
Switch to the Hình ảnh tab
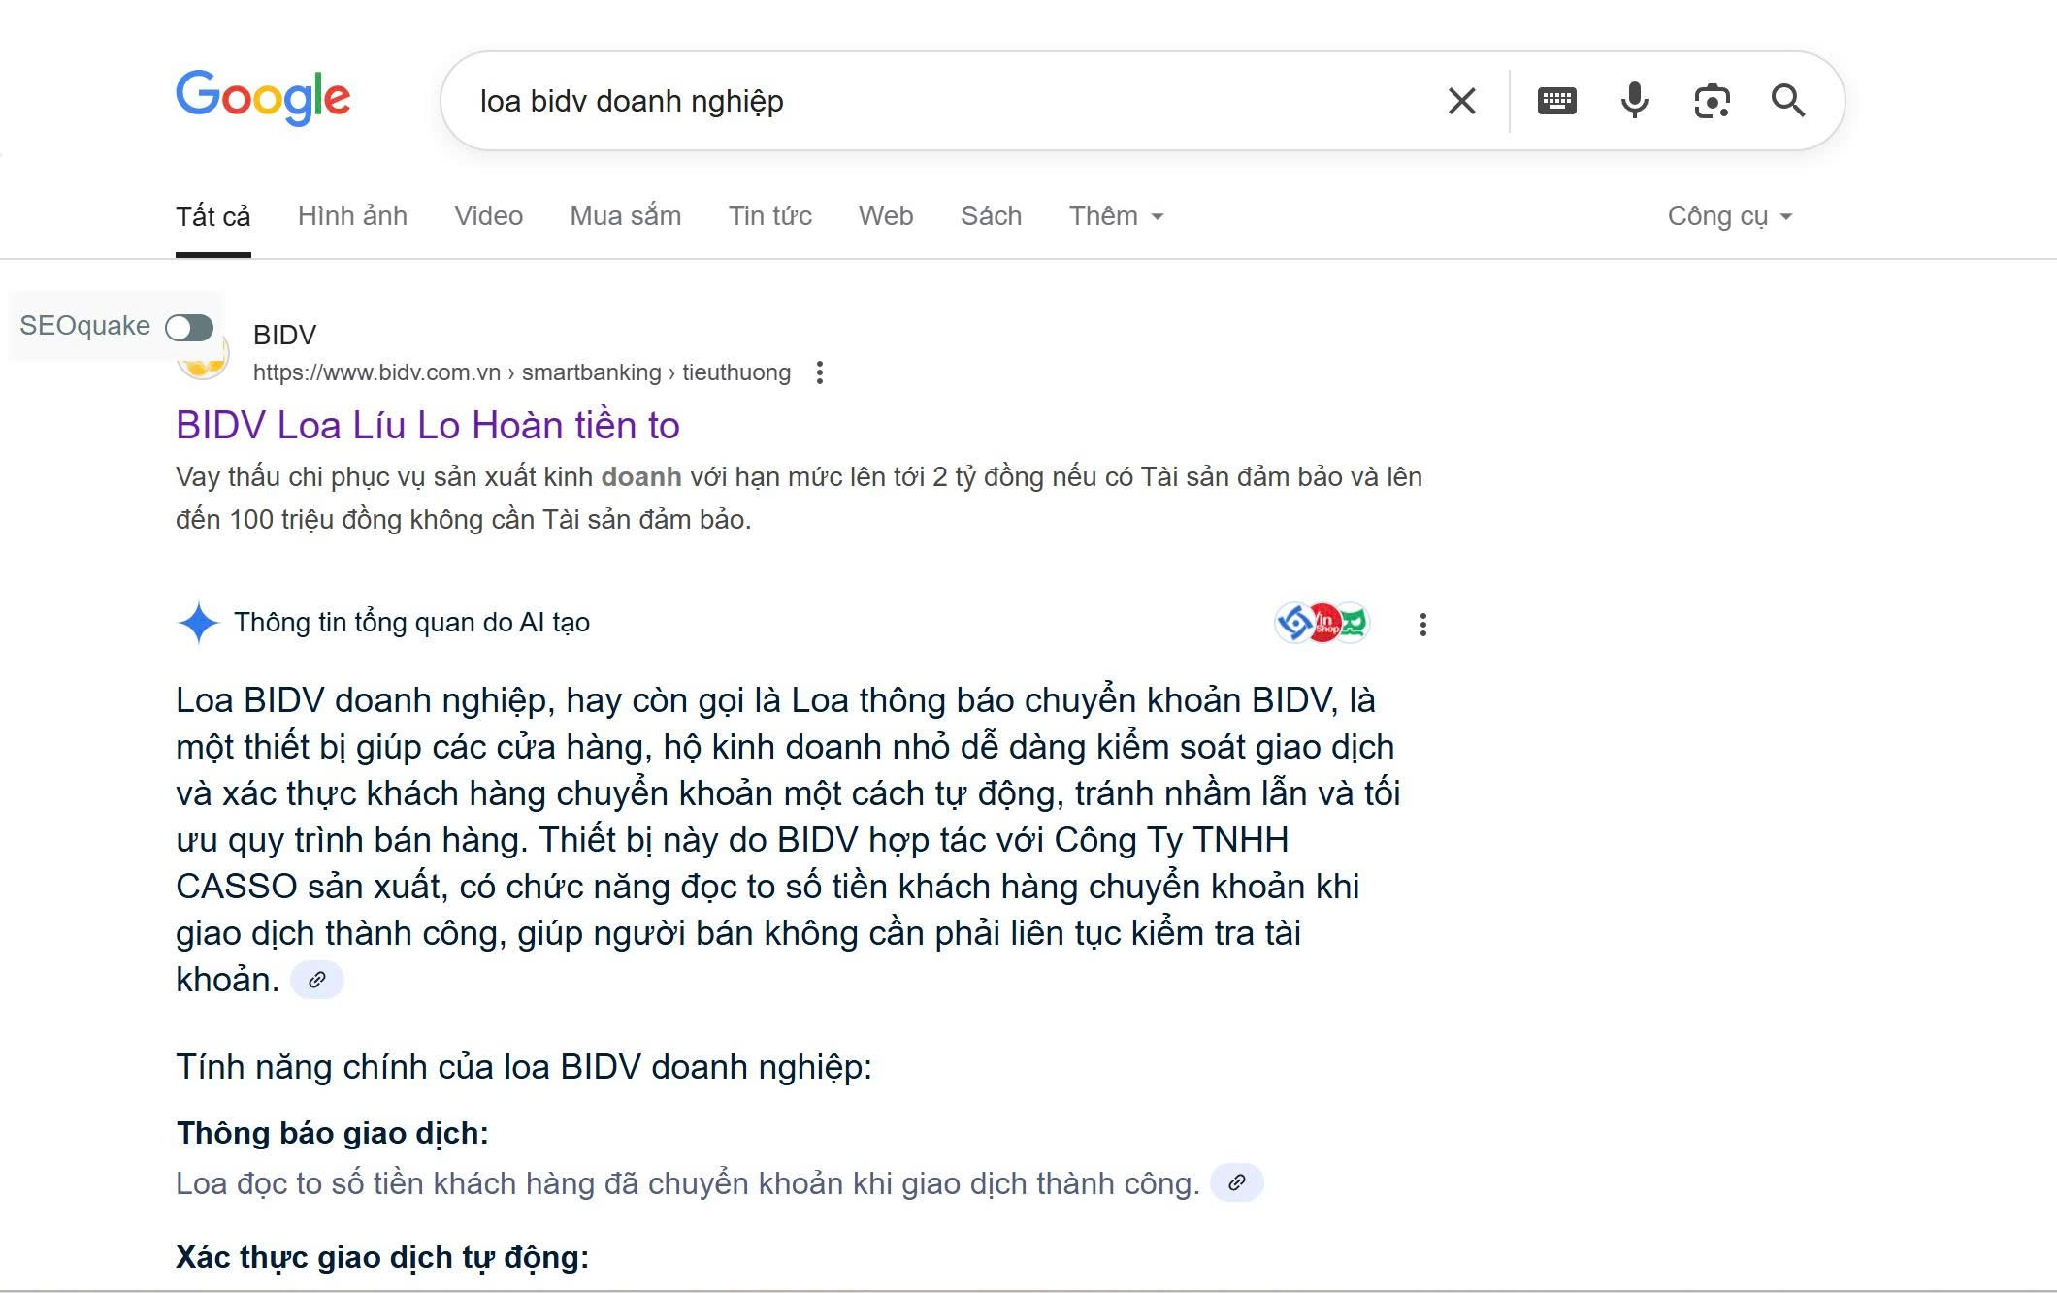point(352,216)
